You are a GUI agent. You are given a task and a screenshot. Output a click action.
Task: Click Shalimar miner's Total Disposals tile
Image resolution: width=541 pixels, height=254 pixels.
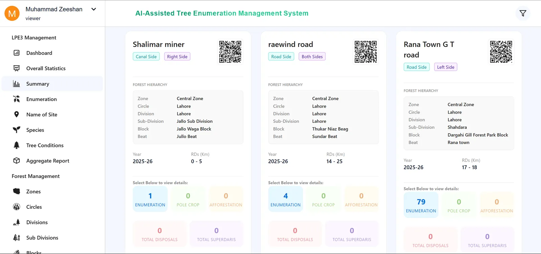(x=160, y=234)
